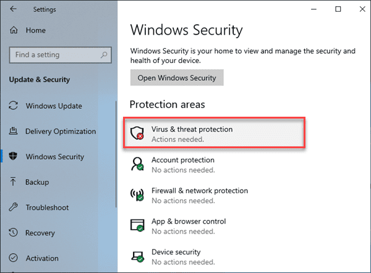The height and width of the screenshot is (273, 371).
Task: Click the Device security icon
Action: pos(137,256)
